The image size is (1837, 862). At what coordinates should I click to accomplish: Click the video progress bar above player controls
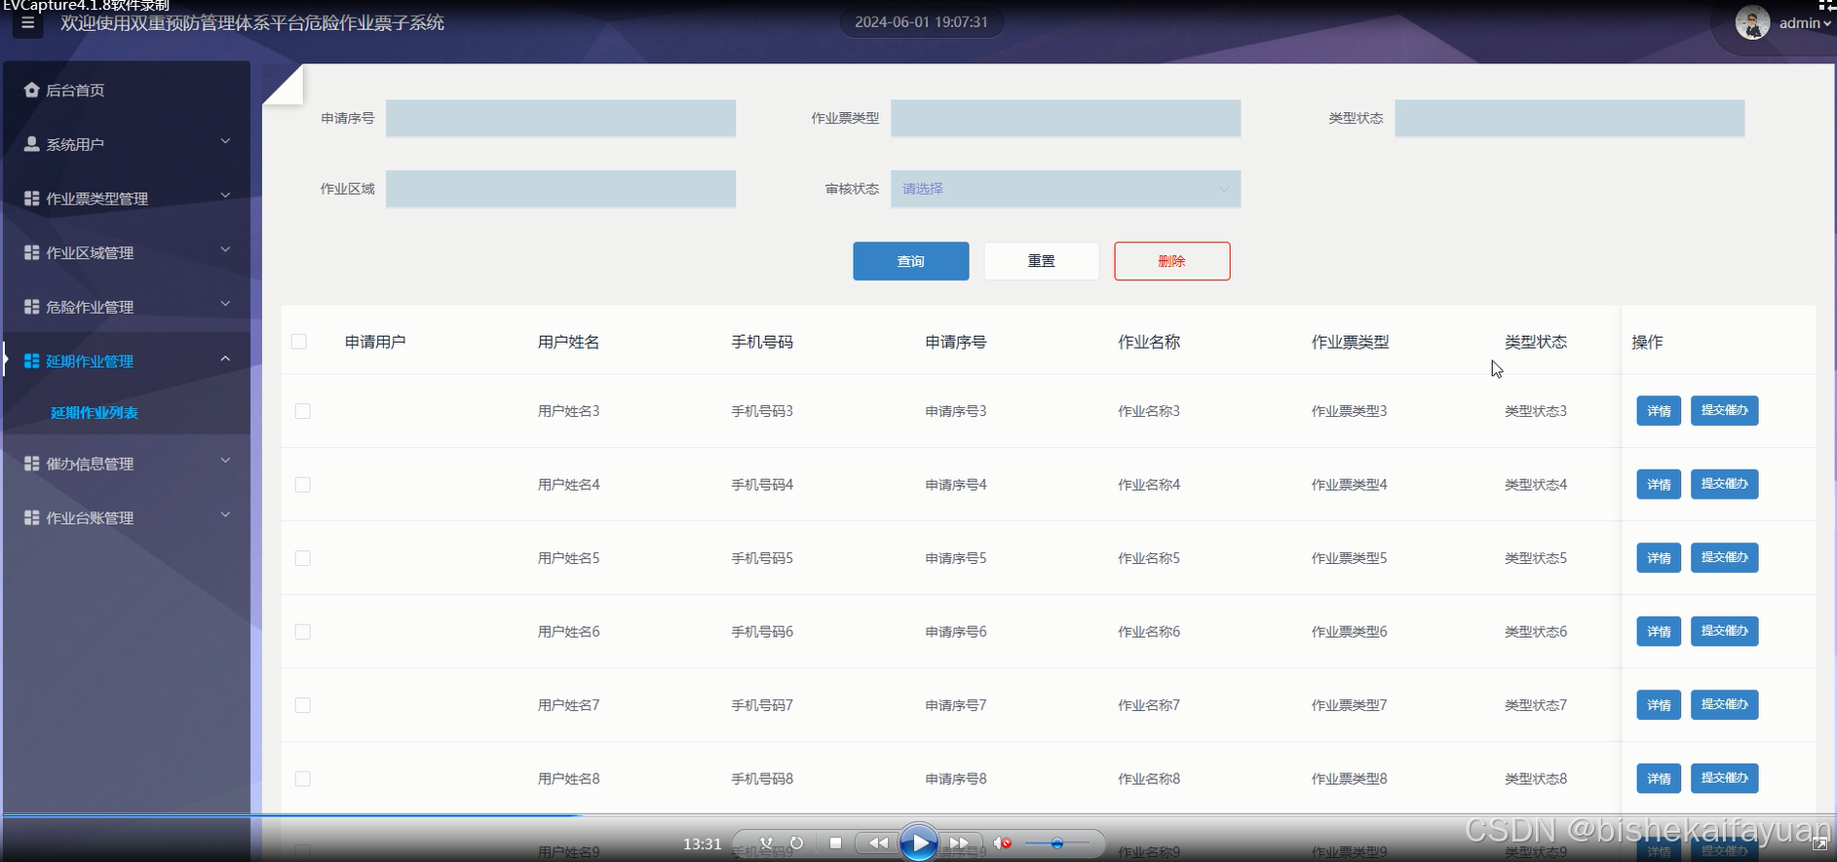tap(918, 814)
